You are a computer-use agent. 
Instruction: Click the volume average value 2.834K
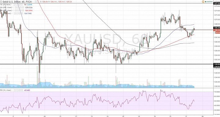(30, 5)
